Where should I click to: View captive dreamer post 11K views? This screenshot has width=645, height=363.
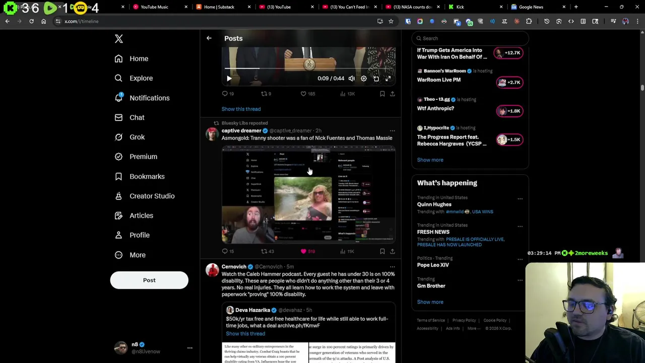coord(348,251)
